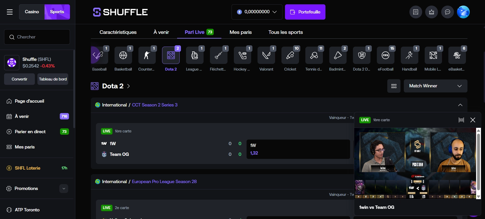485x219 pixels.
Task: Select the Dota 2 Duels icon
Action: pyautogui.click(x=362, y=55)
